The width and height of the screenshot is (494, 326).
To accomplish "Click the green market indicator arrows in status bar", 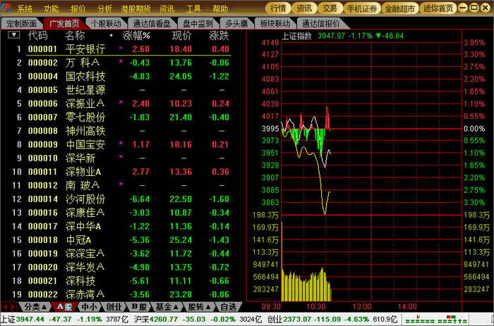I will [435, 320].
